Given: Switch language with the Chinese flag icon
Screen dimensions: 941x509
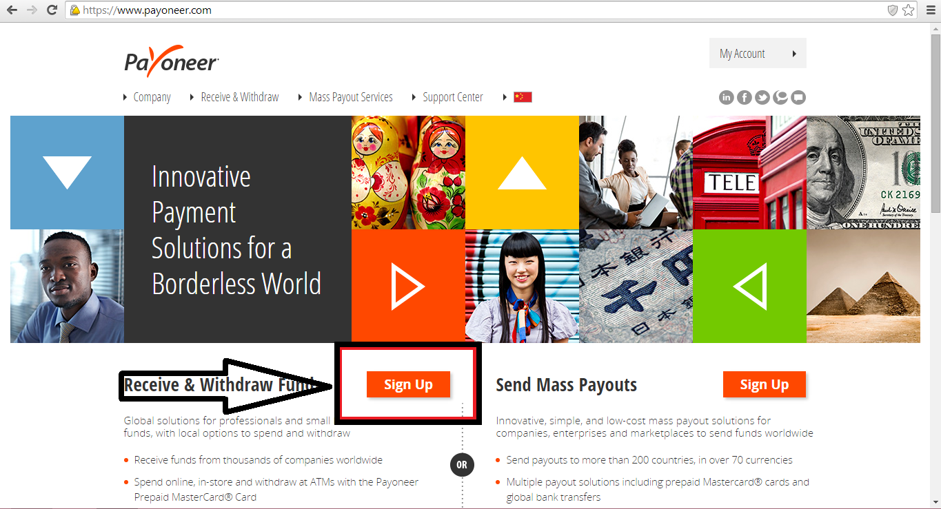Looking at the screenshot, I should pyautogui.click(x=523, y=97).
